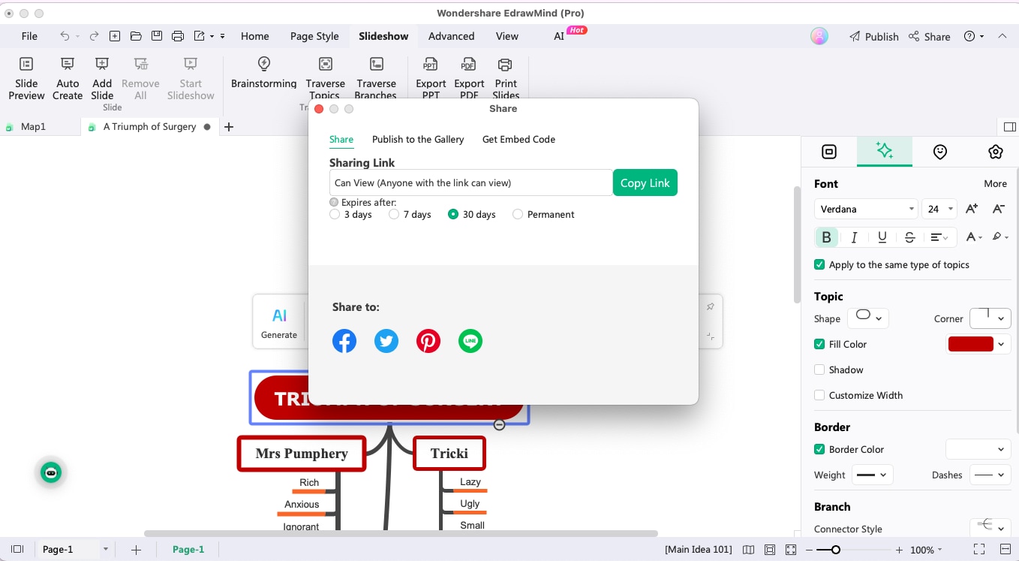Screen dimensions: 1019x561
Task: Share to Facebook
Action: coord(344,341)
